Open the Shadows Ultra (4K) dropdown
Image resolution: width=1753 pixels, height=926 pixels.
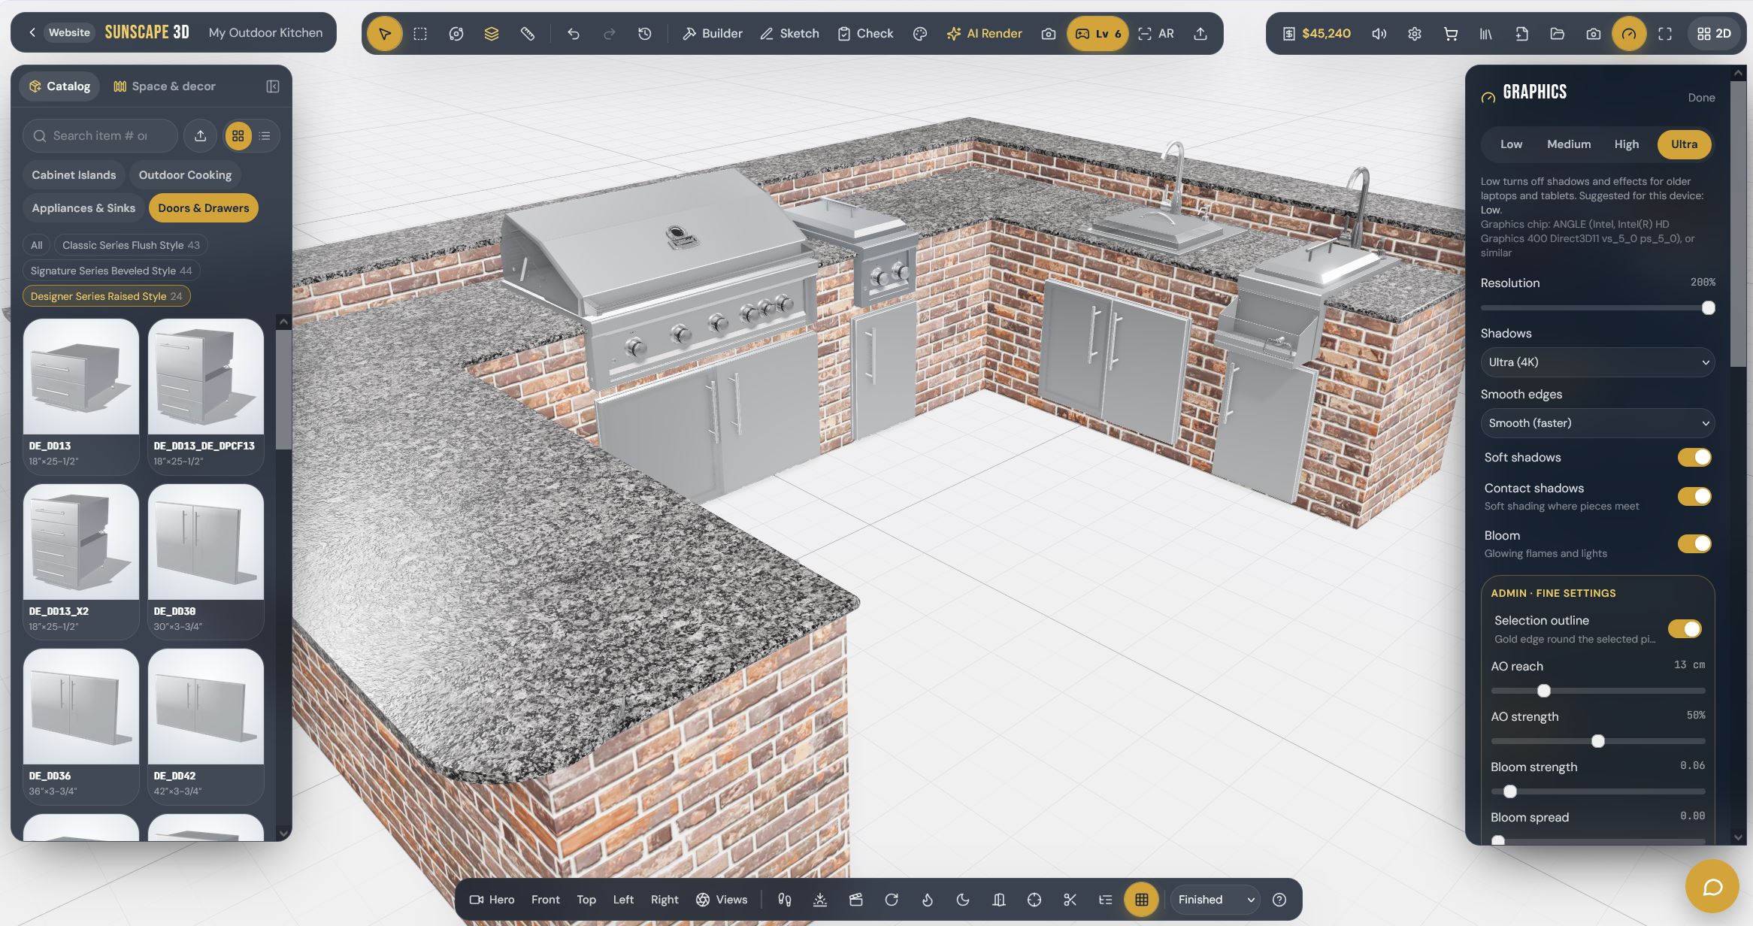click(x=1597, y=362)
